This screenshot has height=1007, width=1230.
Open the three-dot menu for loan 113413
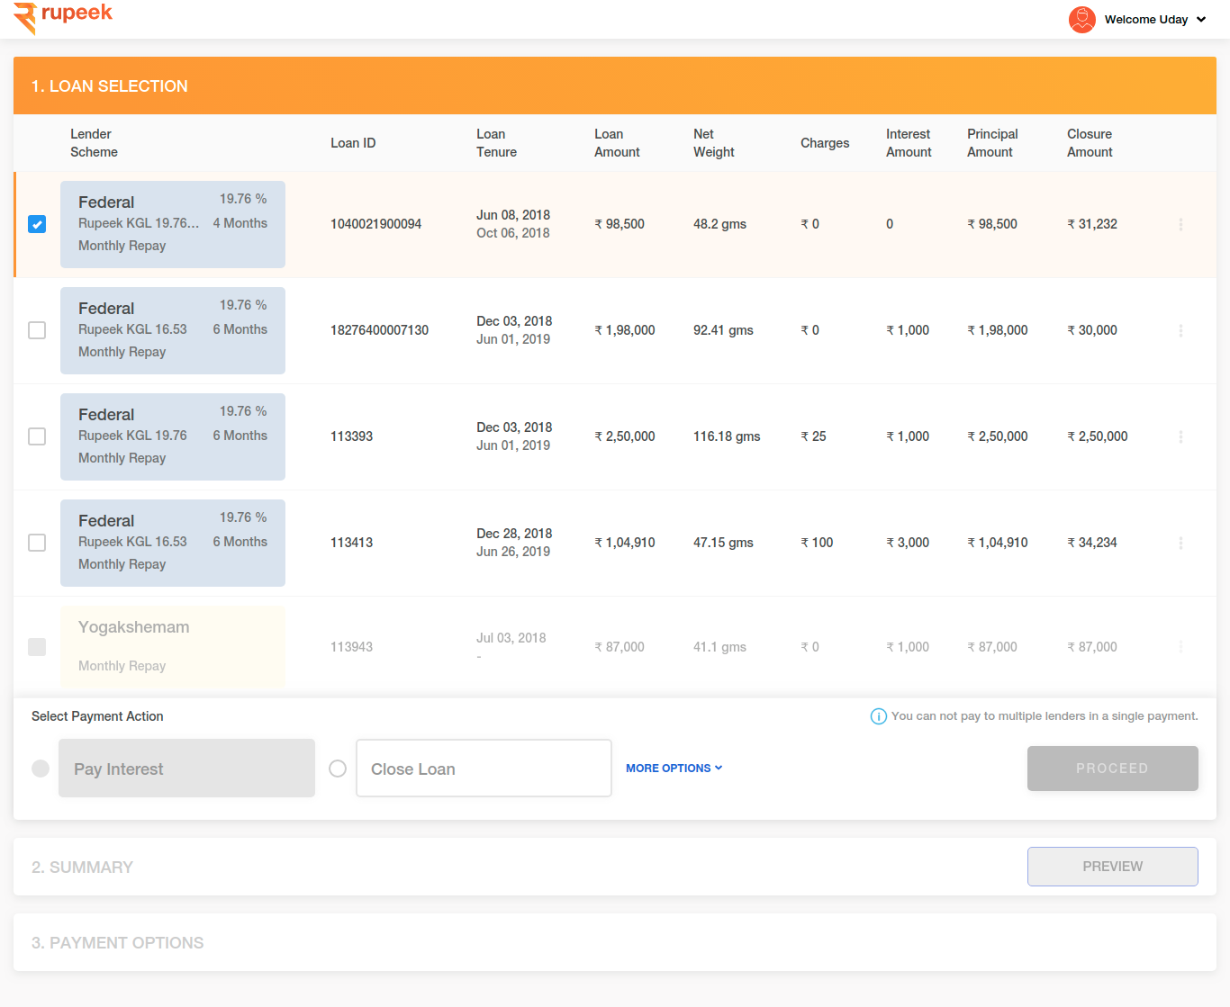point(1180,543)
